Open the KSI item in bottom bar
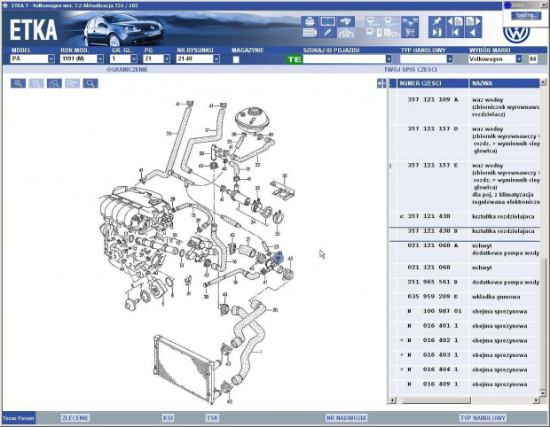 169,416
